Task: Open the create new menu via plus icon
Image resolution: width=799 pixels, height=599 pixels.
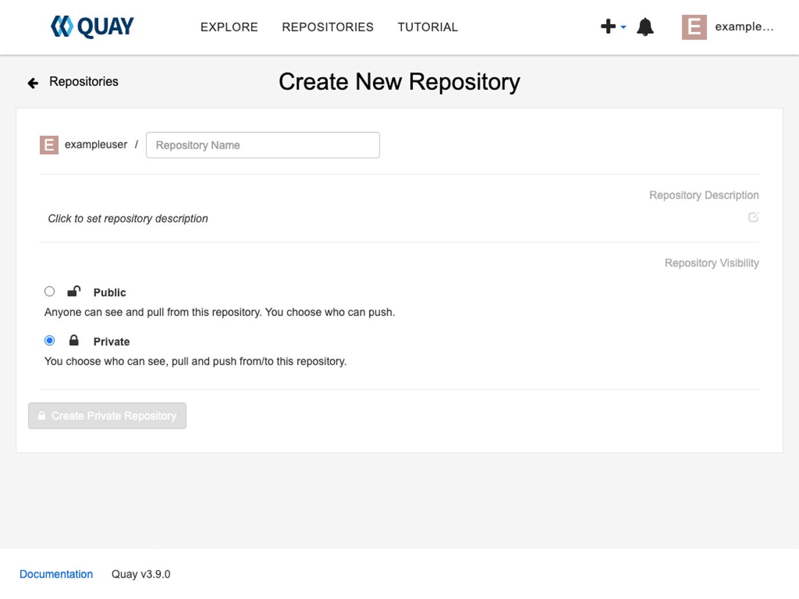Action: [607, 26]
